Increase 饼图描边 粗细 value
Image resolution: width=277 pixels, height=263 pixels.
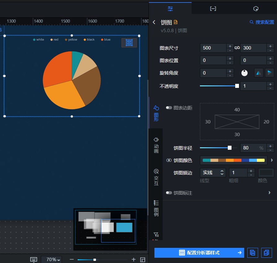[x=251, y=170]
